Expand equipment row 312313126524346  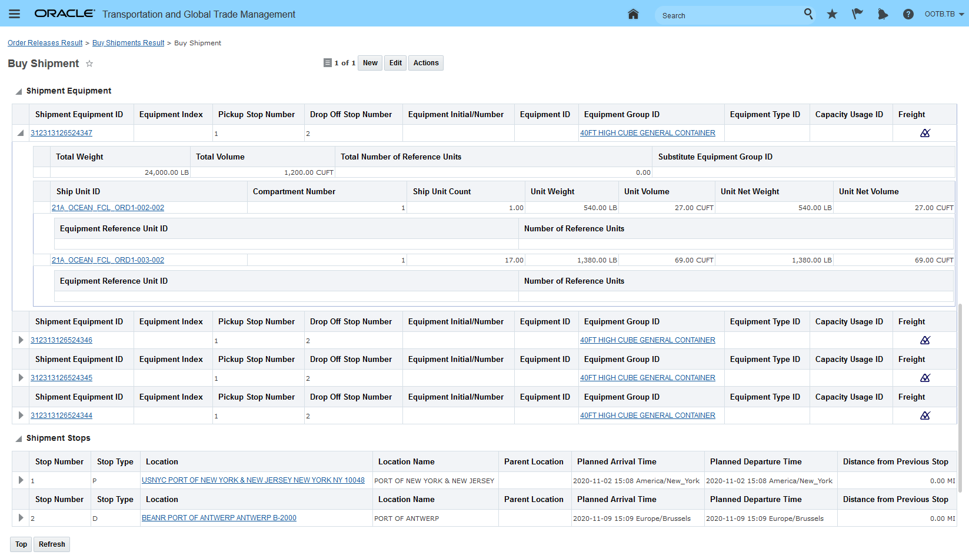click(x=21, y=340)
